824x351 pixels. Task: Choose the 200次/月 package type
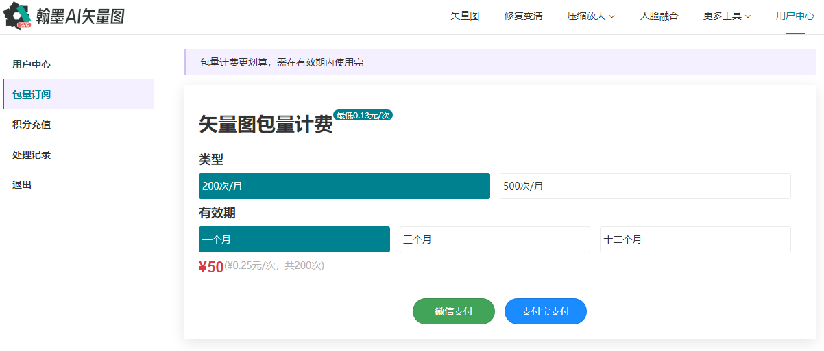point(344,186)
